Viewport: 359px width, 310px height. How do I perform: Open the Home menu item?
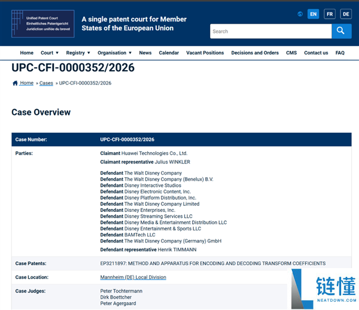[x=26, y=53]
